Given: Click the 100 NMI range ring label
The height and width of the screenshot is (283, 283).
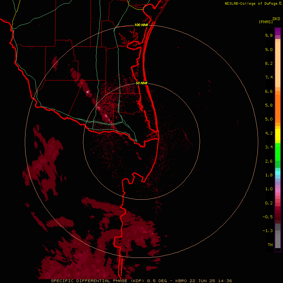Looking at the screenshot, I should pyautogui.click(x=141, y=25).
